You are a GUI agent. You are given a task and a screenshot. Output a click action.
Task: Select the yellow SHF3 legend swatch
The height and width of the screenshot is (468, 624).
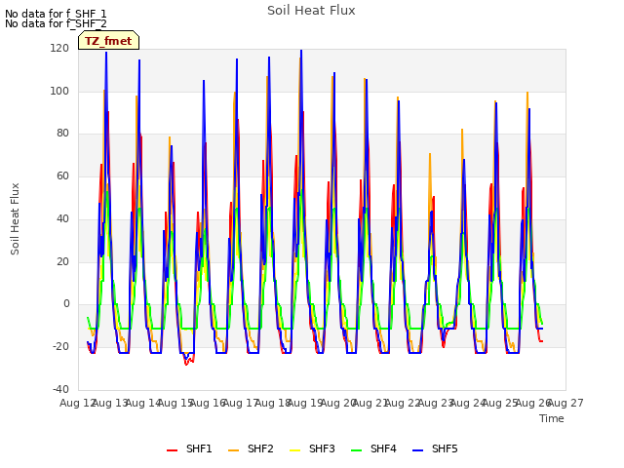[294, 450]
